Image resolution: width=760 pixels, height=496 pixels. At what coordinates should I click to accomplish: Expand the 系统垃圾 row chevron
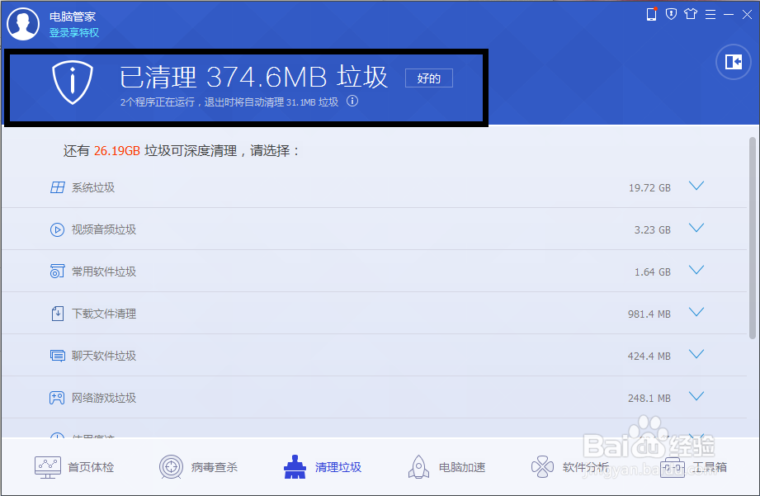click(696, 186)
